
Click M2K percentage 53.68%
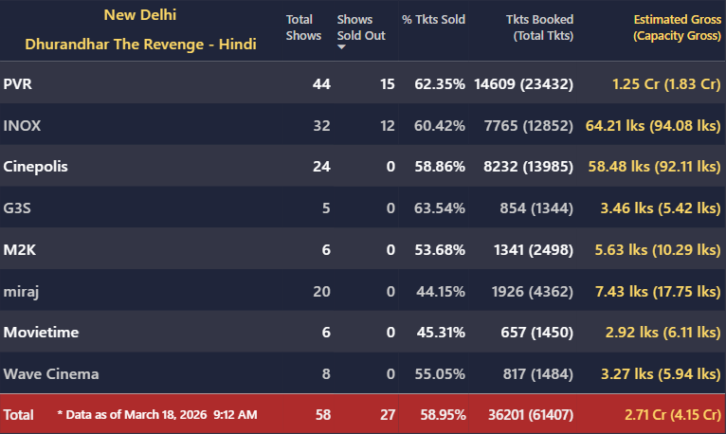(x=440, y=250)
